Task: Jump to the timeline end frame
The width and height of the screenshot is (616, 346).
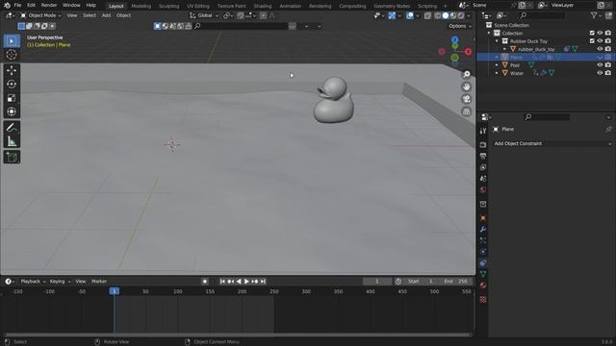Action: tap(263, 282)
